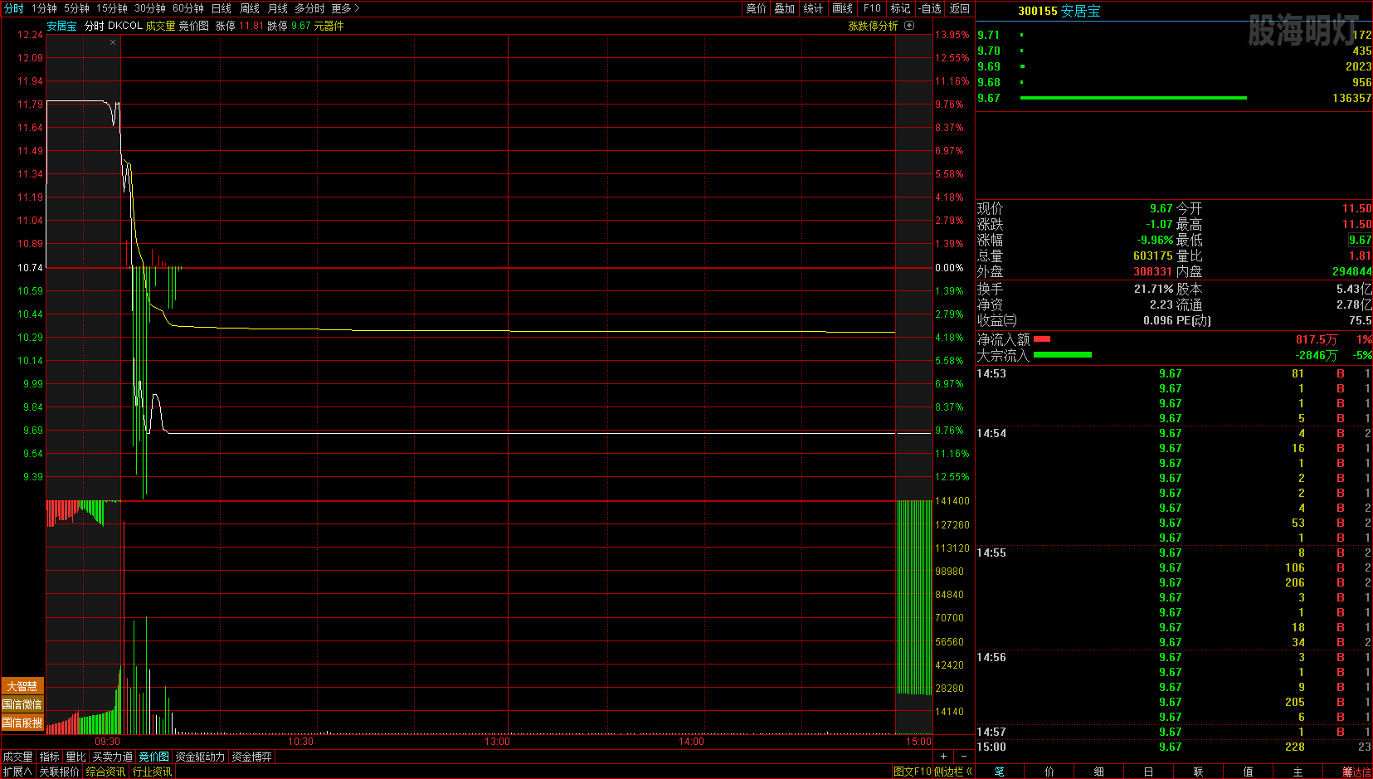Click 安居宝 name in chart header
This screenshot has height=779, width=1373.
(x=61, y=26)
